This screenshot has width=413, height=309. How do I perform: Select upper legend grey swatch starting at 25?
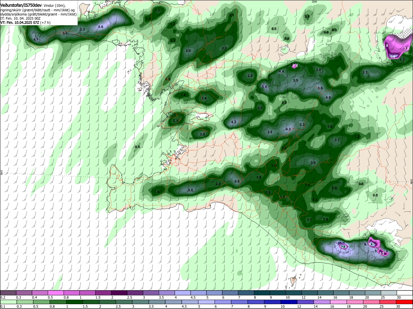(x=388, y=293)
